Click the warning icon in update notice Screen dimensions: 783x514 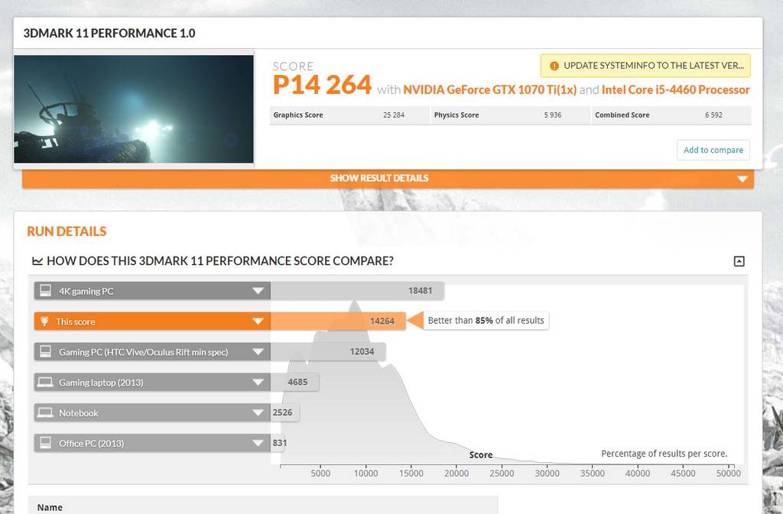point(554,66)
